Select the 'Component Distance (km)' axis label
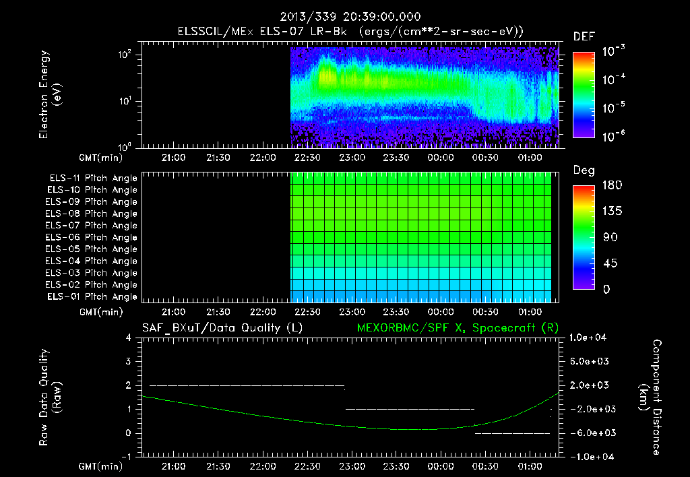 [650, 397]
